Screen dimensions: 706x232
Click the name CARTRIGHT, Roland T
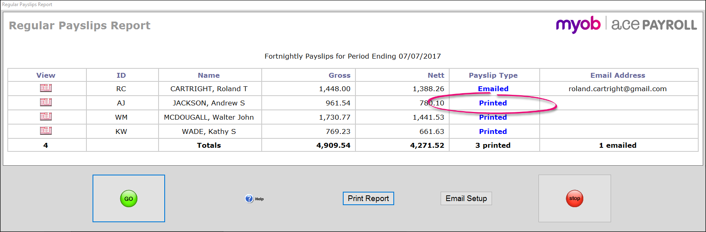[209, 89]
